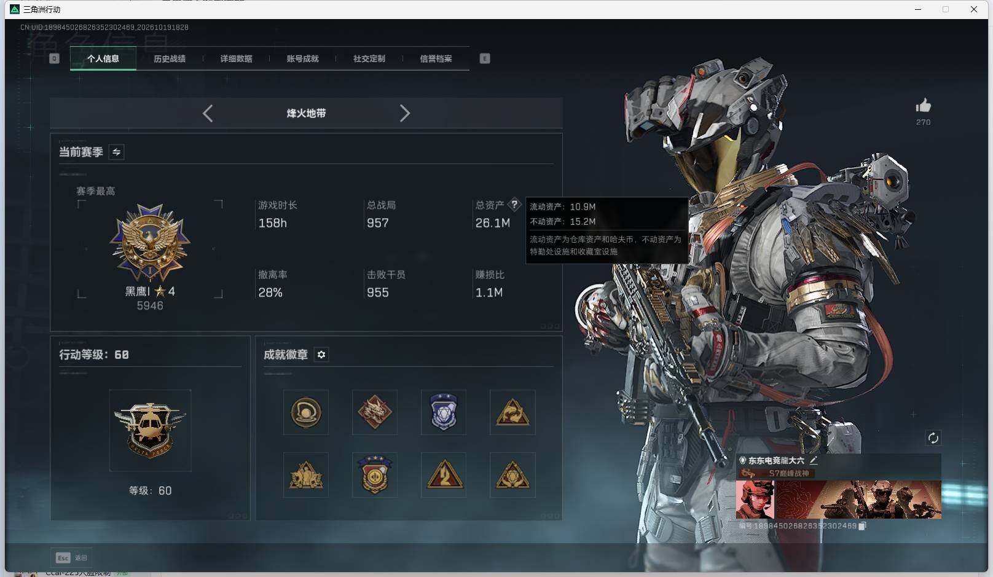This screenshot has height=577, width=993.
Task: Click the E key next-tab icon
Action: (x=485, y=58)
